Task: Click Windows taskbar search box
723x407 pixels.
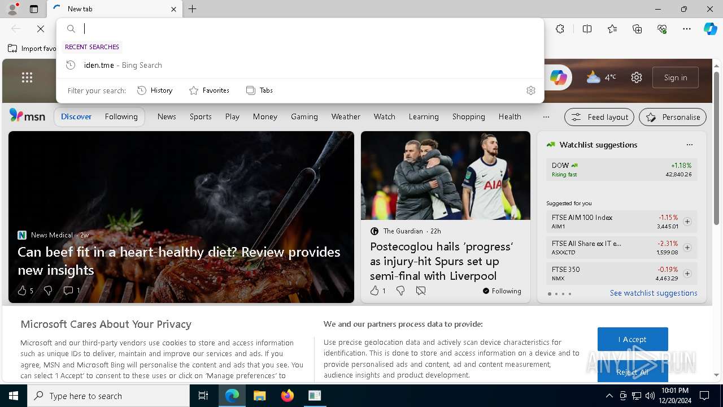Action: (108, 396)
